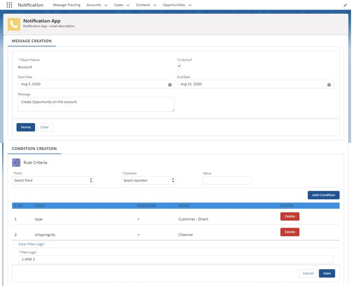Expand the Contacts menu chevron
Viewport: 354px width, 286px height.
click(155, 5)
